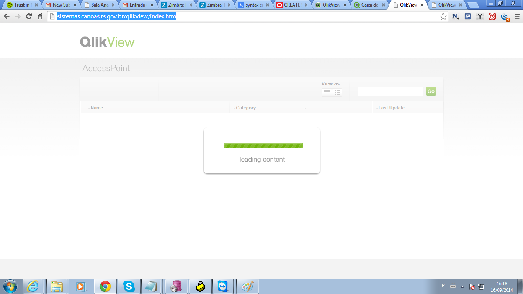Open Windows Media Player from the taskbar
This screenshot has width=523, height=294.
click(x=81, y=286)
